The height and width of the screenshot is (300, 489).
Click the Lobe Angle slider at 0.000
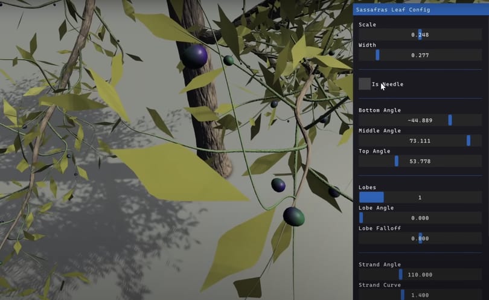(x=420, y=218)
